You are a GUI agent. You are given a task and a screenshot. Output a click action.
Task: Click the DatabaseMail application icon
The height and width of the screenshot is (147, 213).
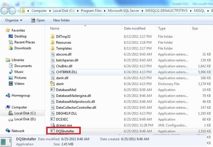coord(53,90)
